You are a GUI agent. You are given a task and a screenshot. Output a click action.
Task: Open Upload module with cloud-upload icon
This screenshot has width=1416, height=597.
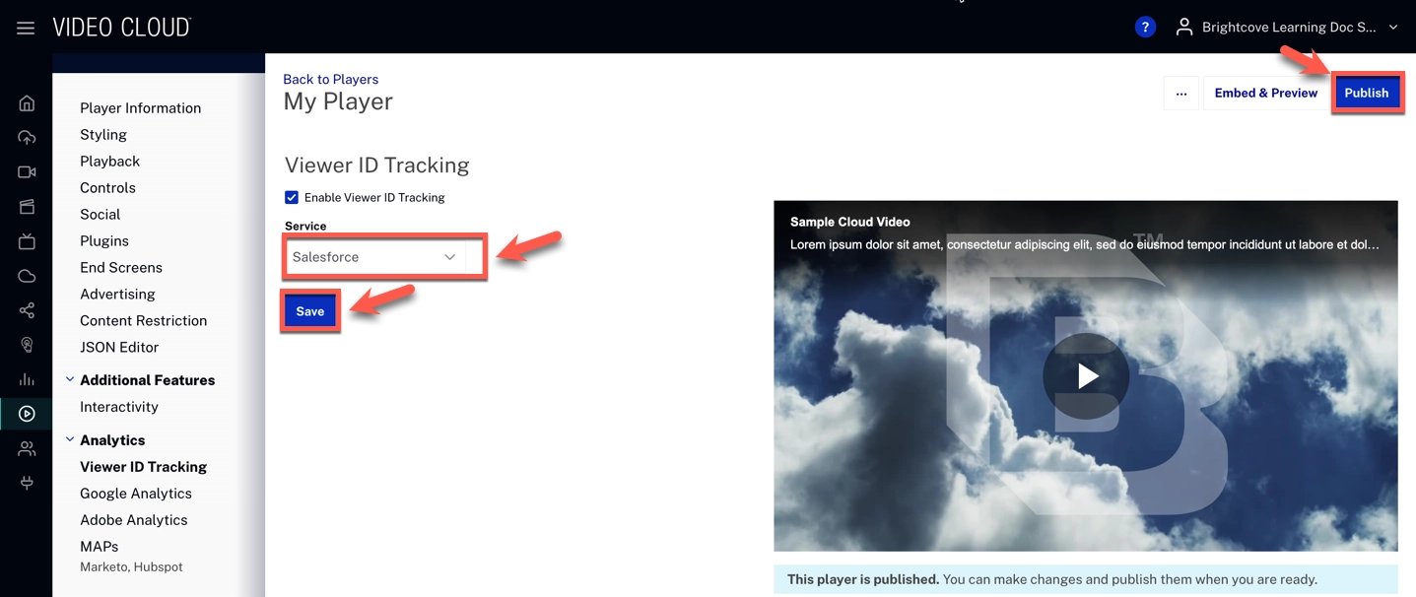(x=27, y=138)
